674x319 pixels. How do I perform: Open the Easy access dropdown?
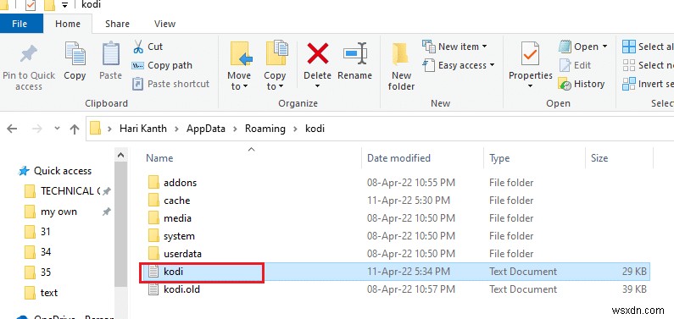(459, 66)
